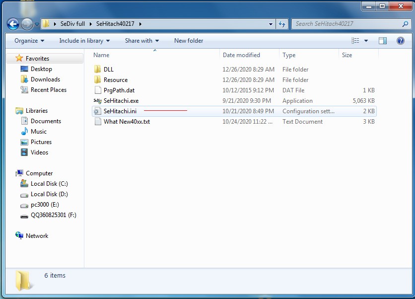Toggle the preview pane icon
This screenshot has width=415, height=299.
coord(383,41)
